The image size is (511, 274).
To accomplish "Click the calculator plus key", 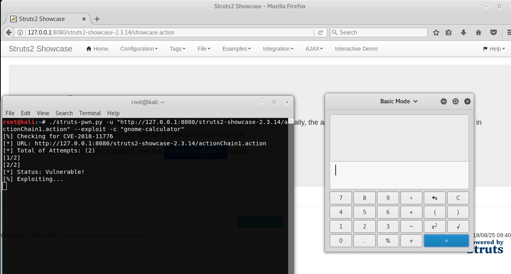I will point(411,241).
